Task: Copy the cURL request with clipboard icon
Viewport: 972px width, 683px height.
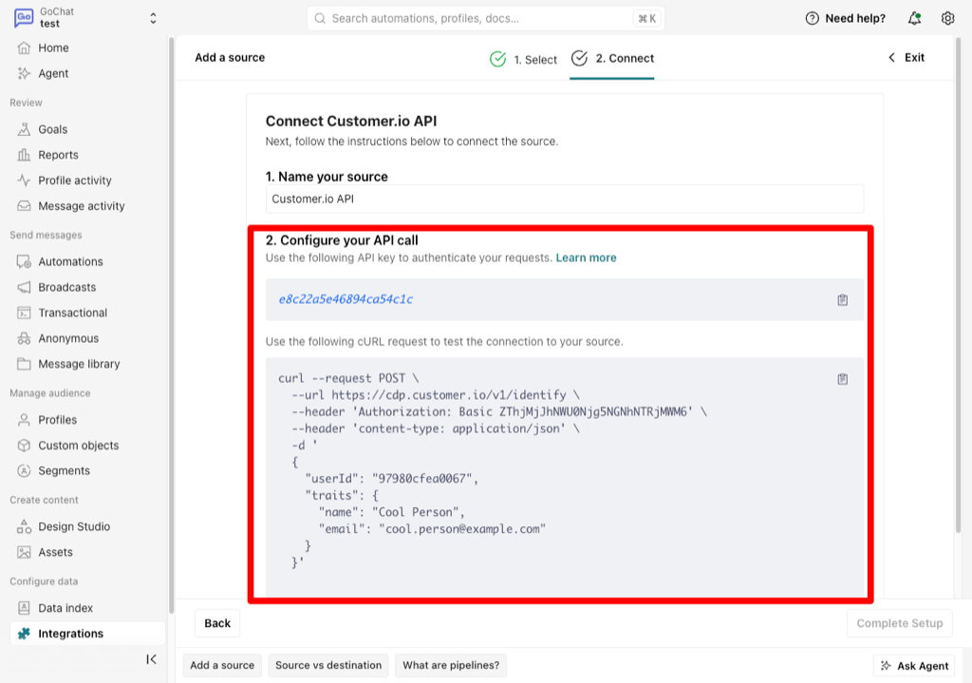Action: pyautogui.click(x=843, y=379)
